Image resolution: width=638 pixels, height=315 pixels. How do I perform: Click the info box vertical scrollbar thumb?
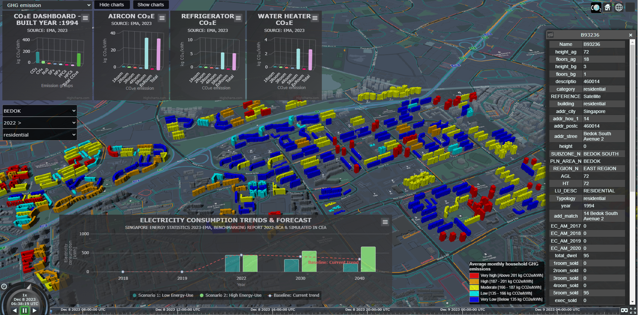pos(632,118)
